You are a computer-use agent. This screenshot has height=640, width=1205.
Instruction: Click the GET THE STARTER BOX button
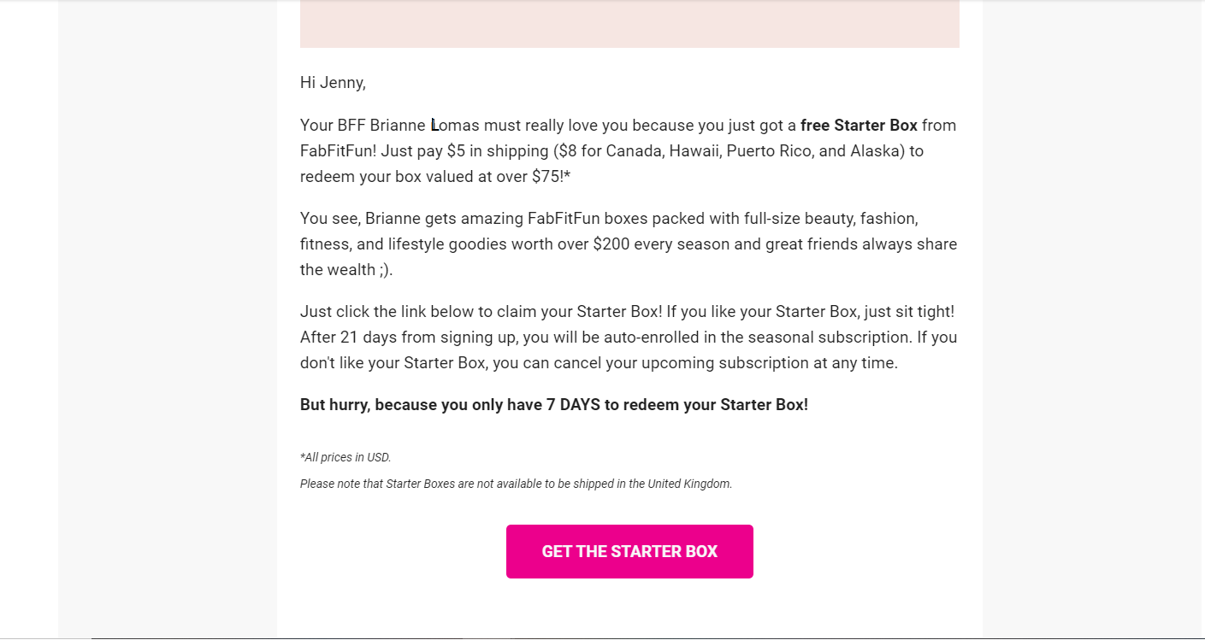pos(629,551)
